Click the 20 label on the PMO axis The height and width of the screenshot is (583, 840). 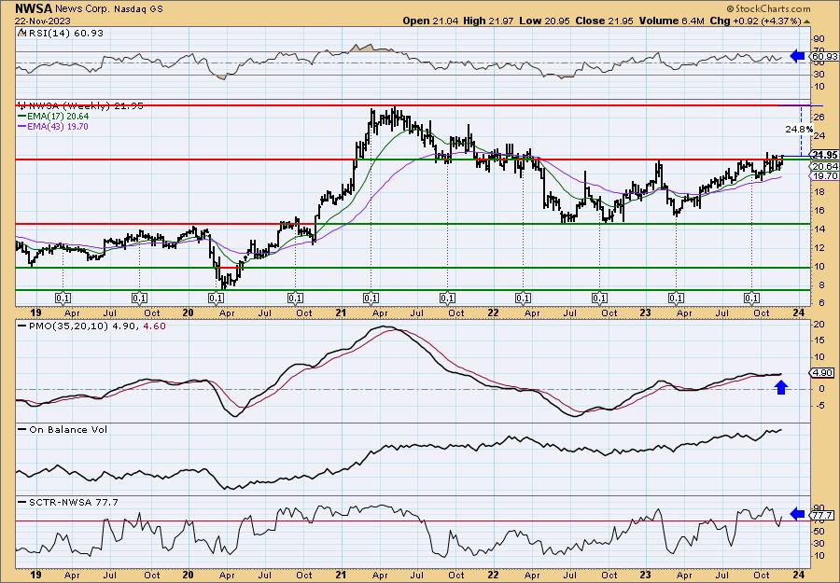coord(819,325)
